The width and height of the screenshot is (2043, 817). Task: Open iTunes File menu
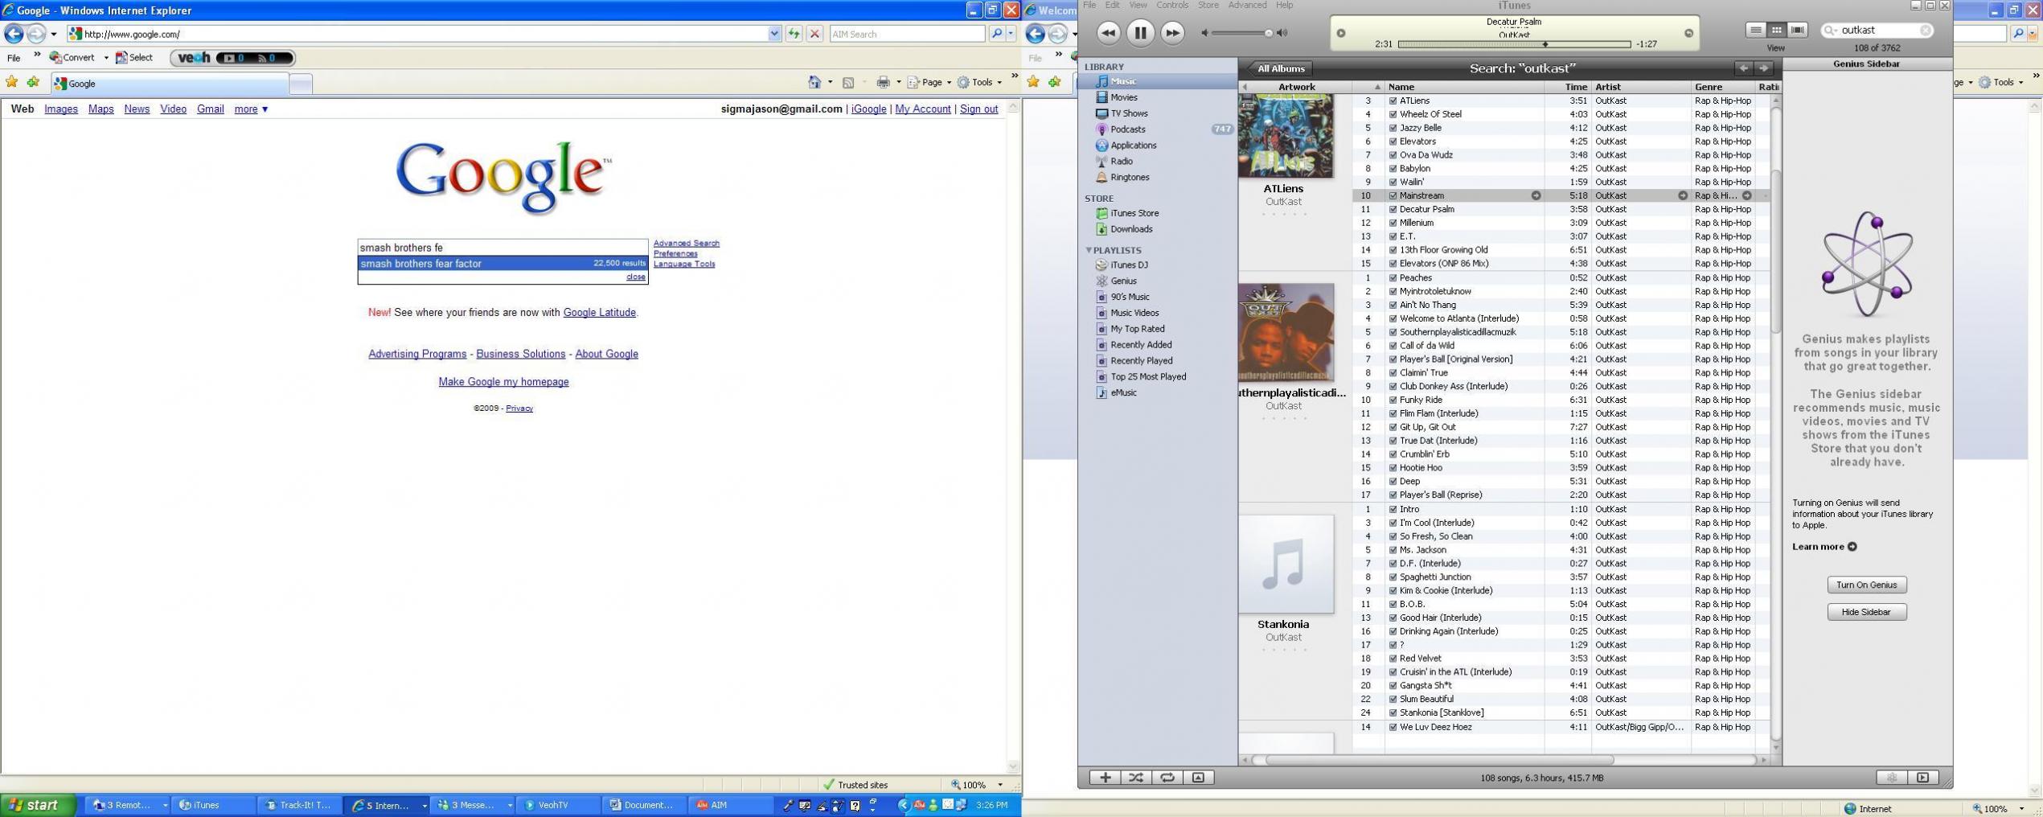(1089, 6)
